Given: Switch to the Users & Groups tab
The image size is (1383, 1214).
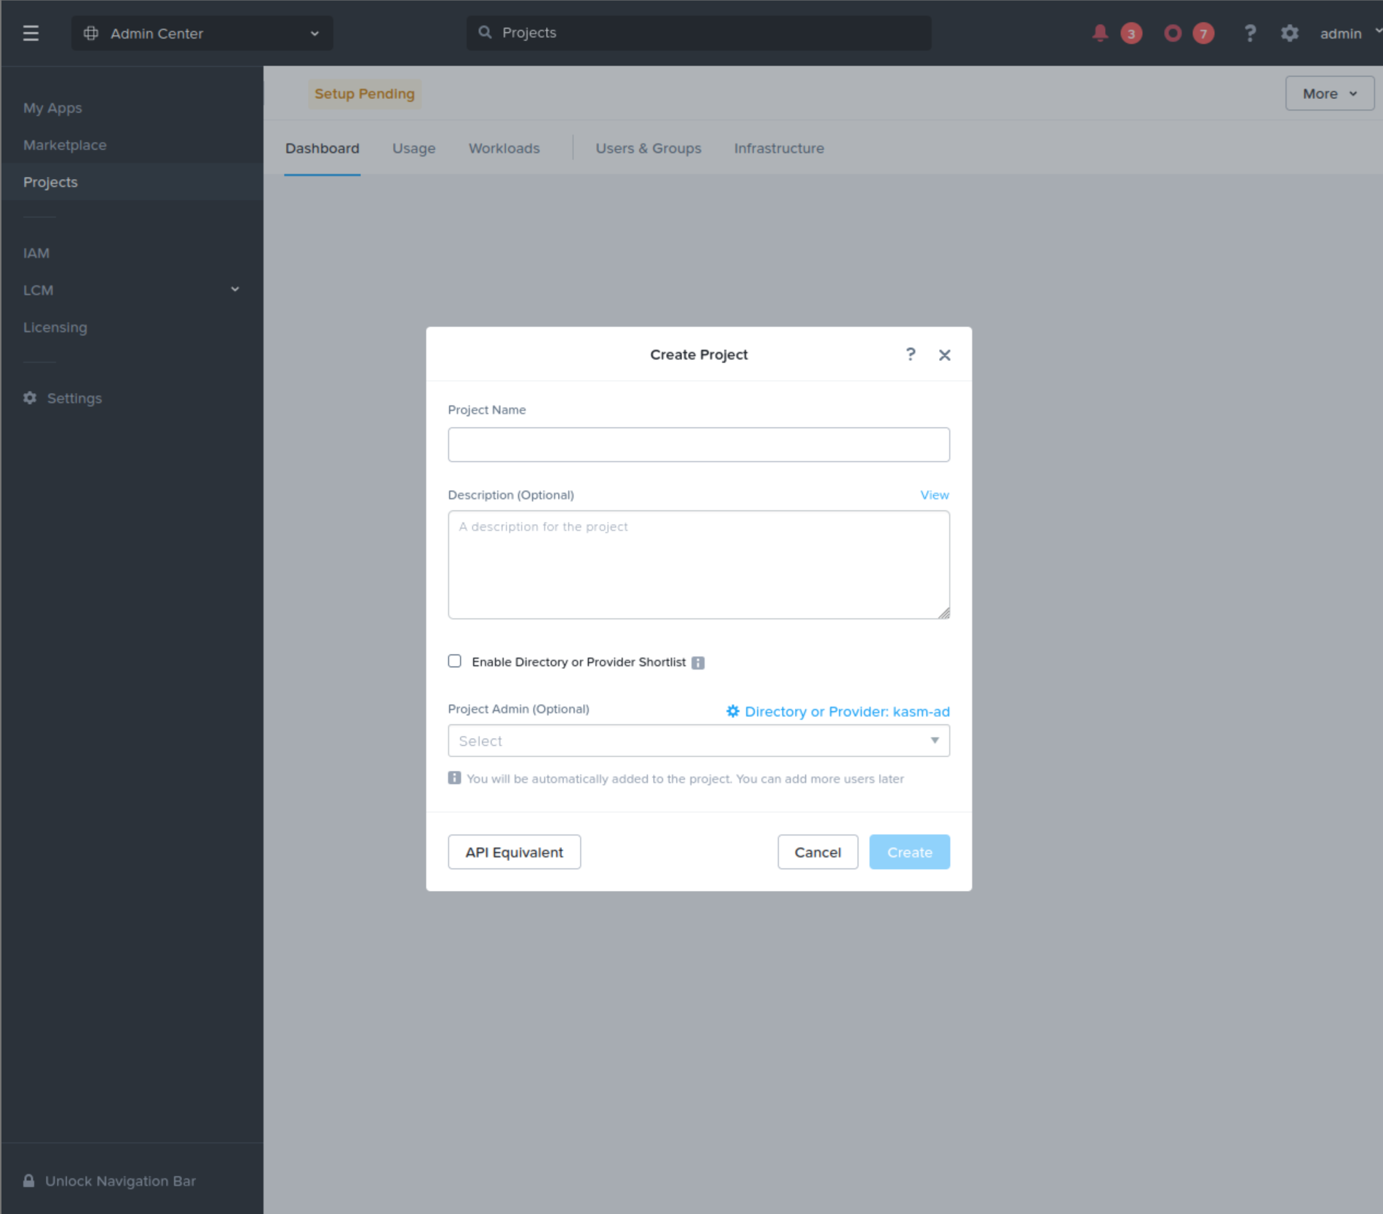Looking at the screenshot, I should pyautogui.click(x=648, y=148).
